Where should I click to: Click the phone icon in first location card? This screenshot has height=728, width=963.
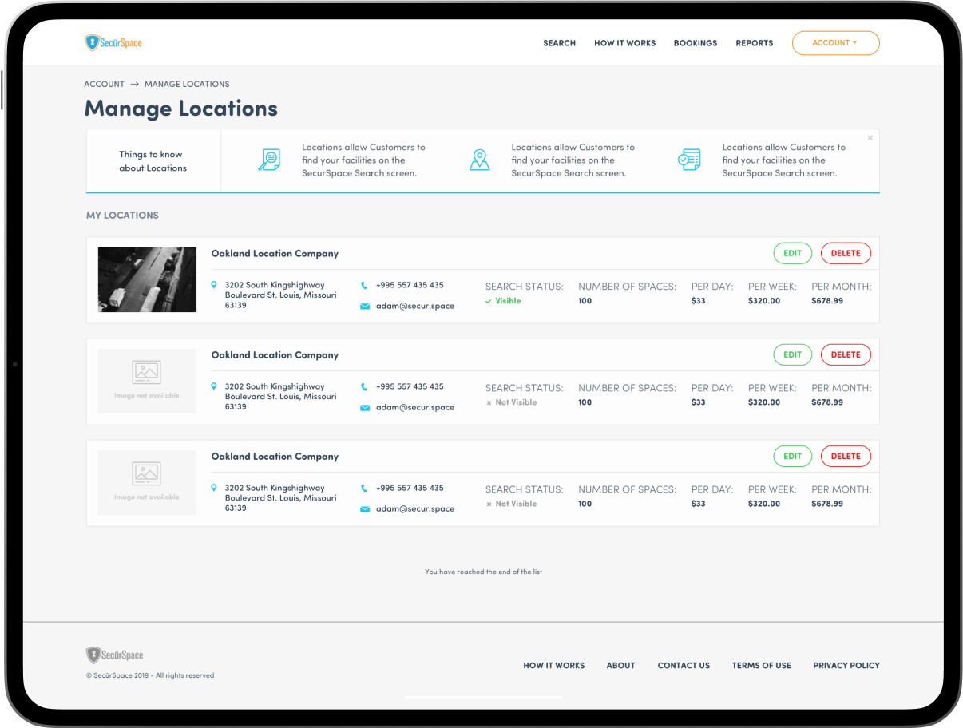point(365,285)
